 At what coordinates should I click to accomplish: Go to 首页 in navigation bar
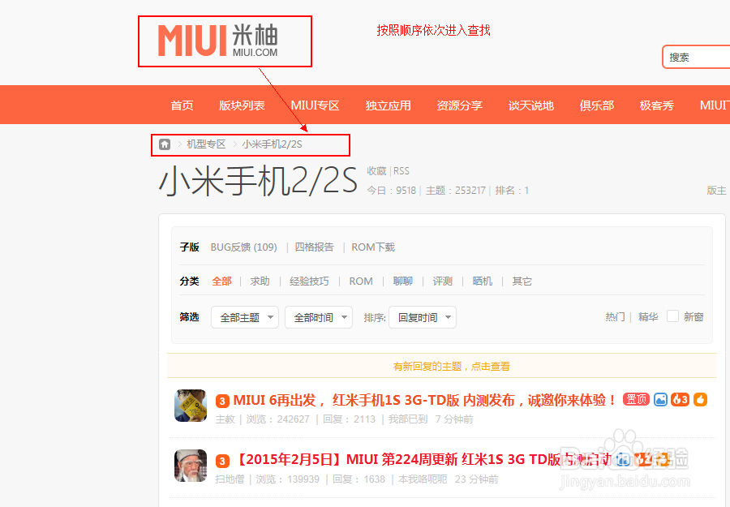(x=182, y=105)
